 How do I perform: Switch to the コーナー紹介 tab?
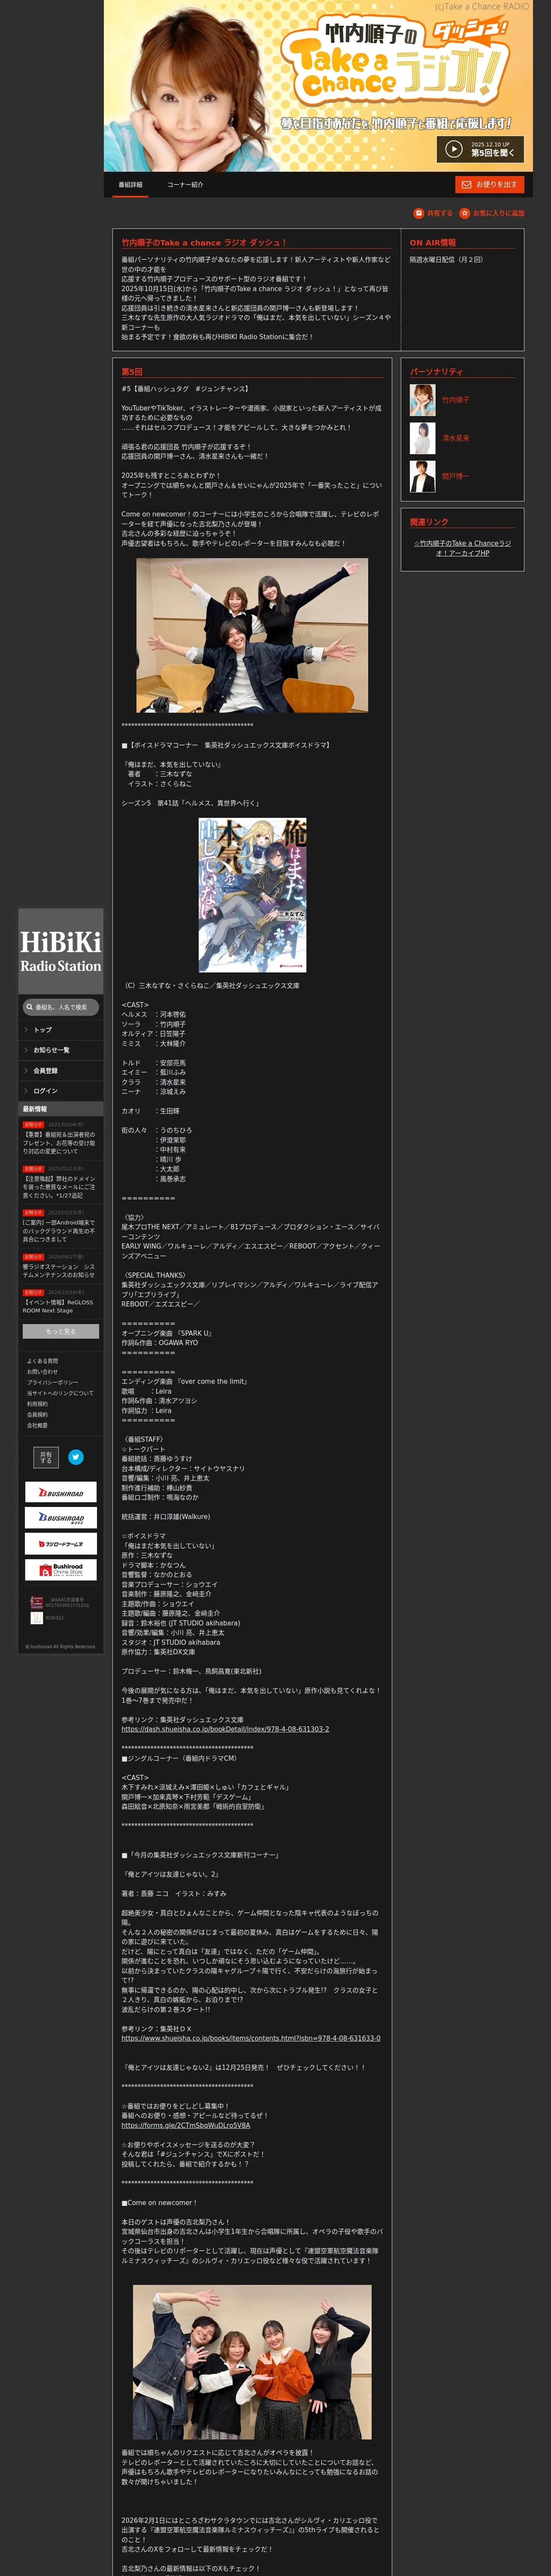185,185
